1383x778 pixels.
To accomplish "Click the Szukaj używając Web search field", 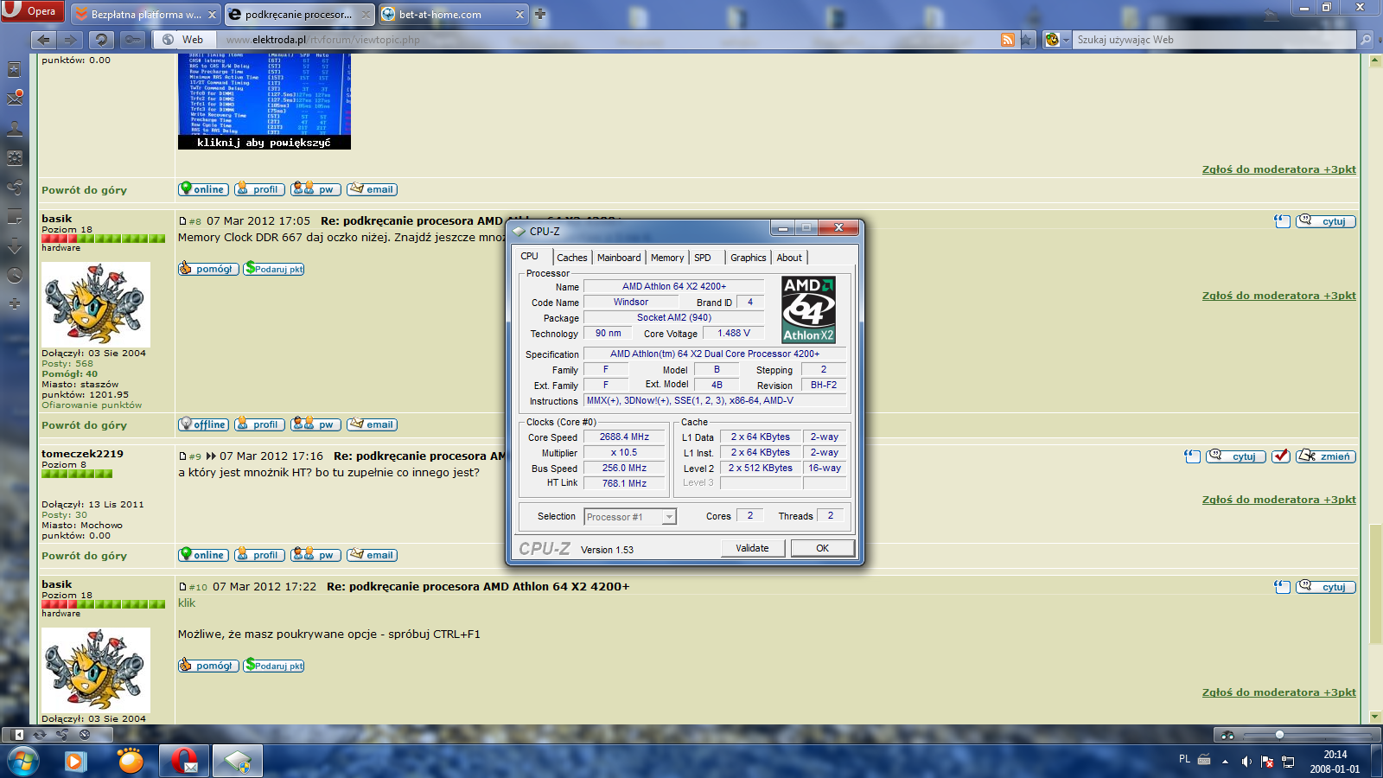I will (1214, 40).
